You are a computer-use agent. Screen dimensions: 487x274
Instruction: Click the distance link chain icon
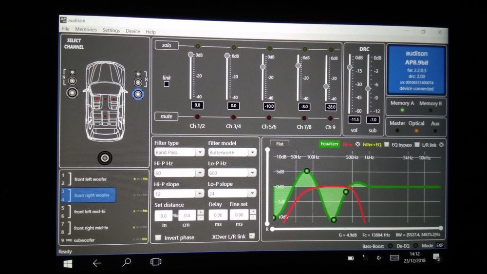point(175,215)
